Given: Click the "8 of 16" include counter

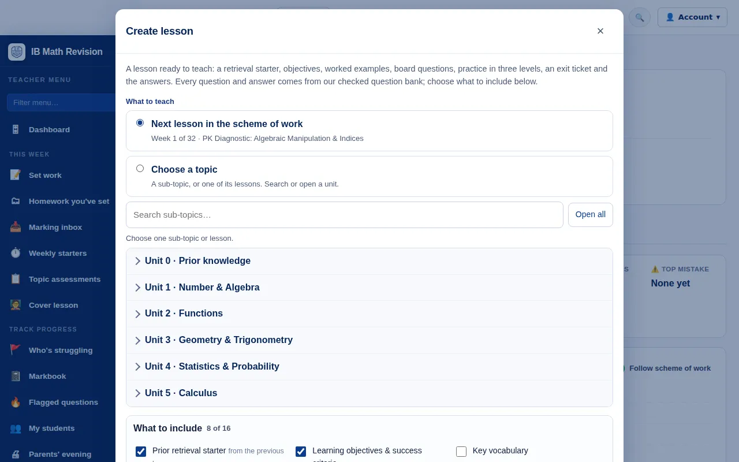Looking at the screenshot, I should [x=219, y=429].
